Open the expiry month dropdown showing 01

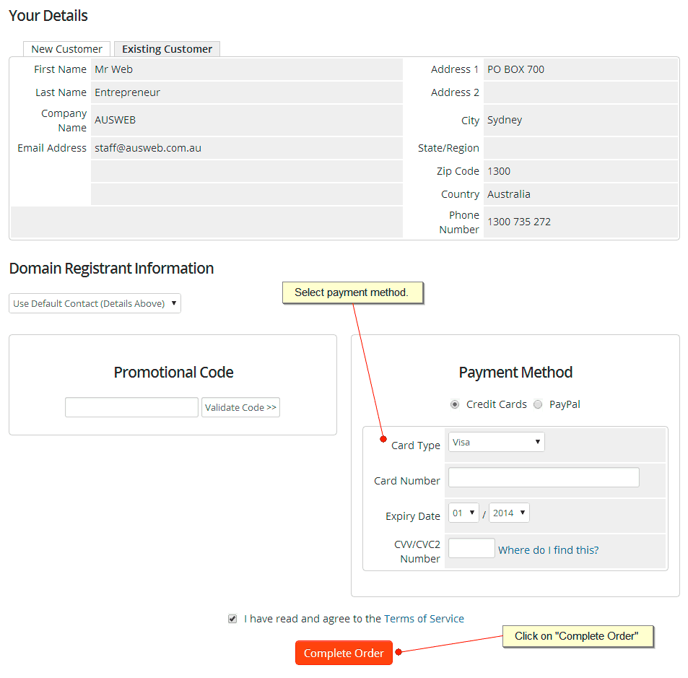click(463, 513)
